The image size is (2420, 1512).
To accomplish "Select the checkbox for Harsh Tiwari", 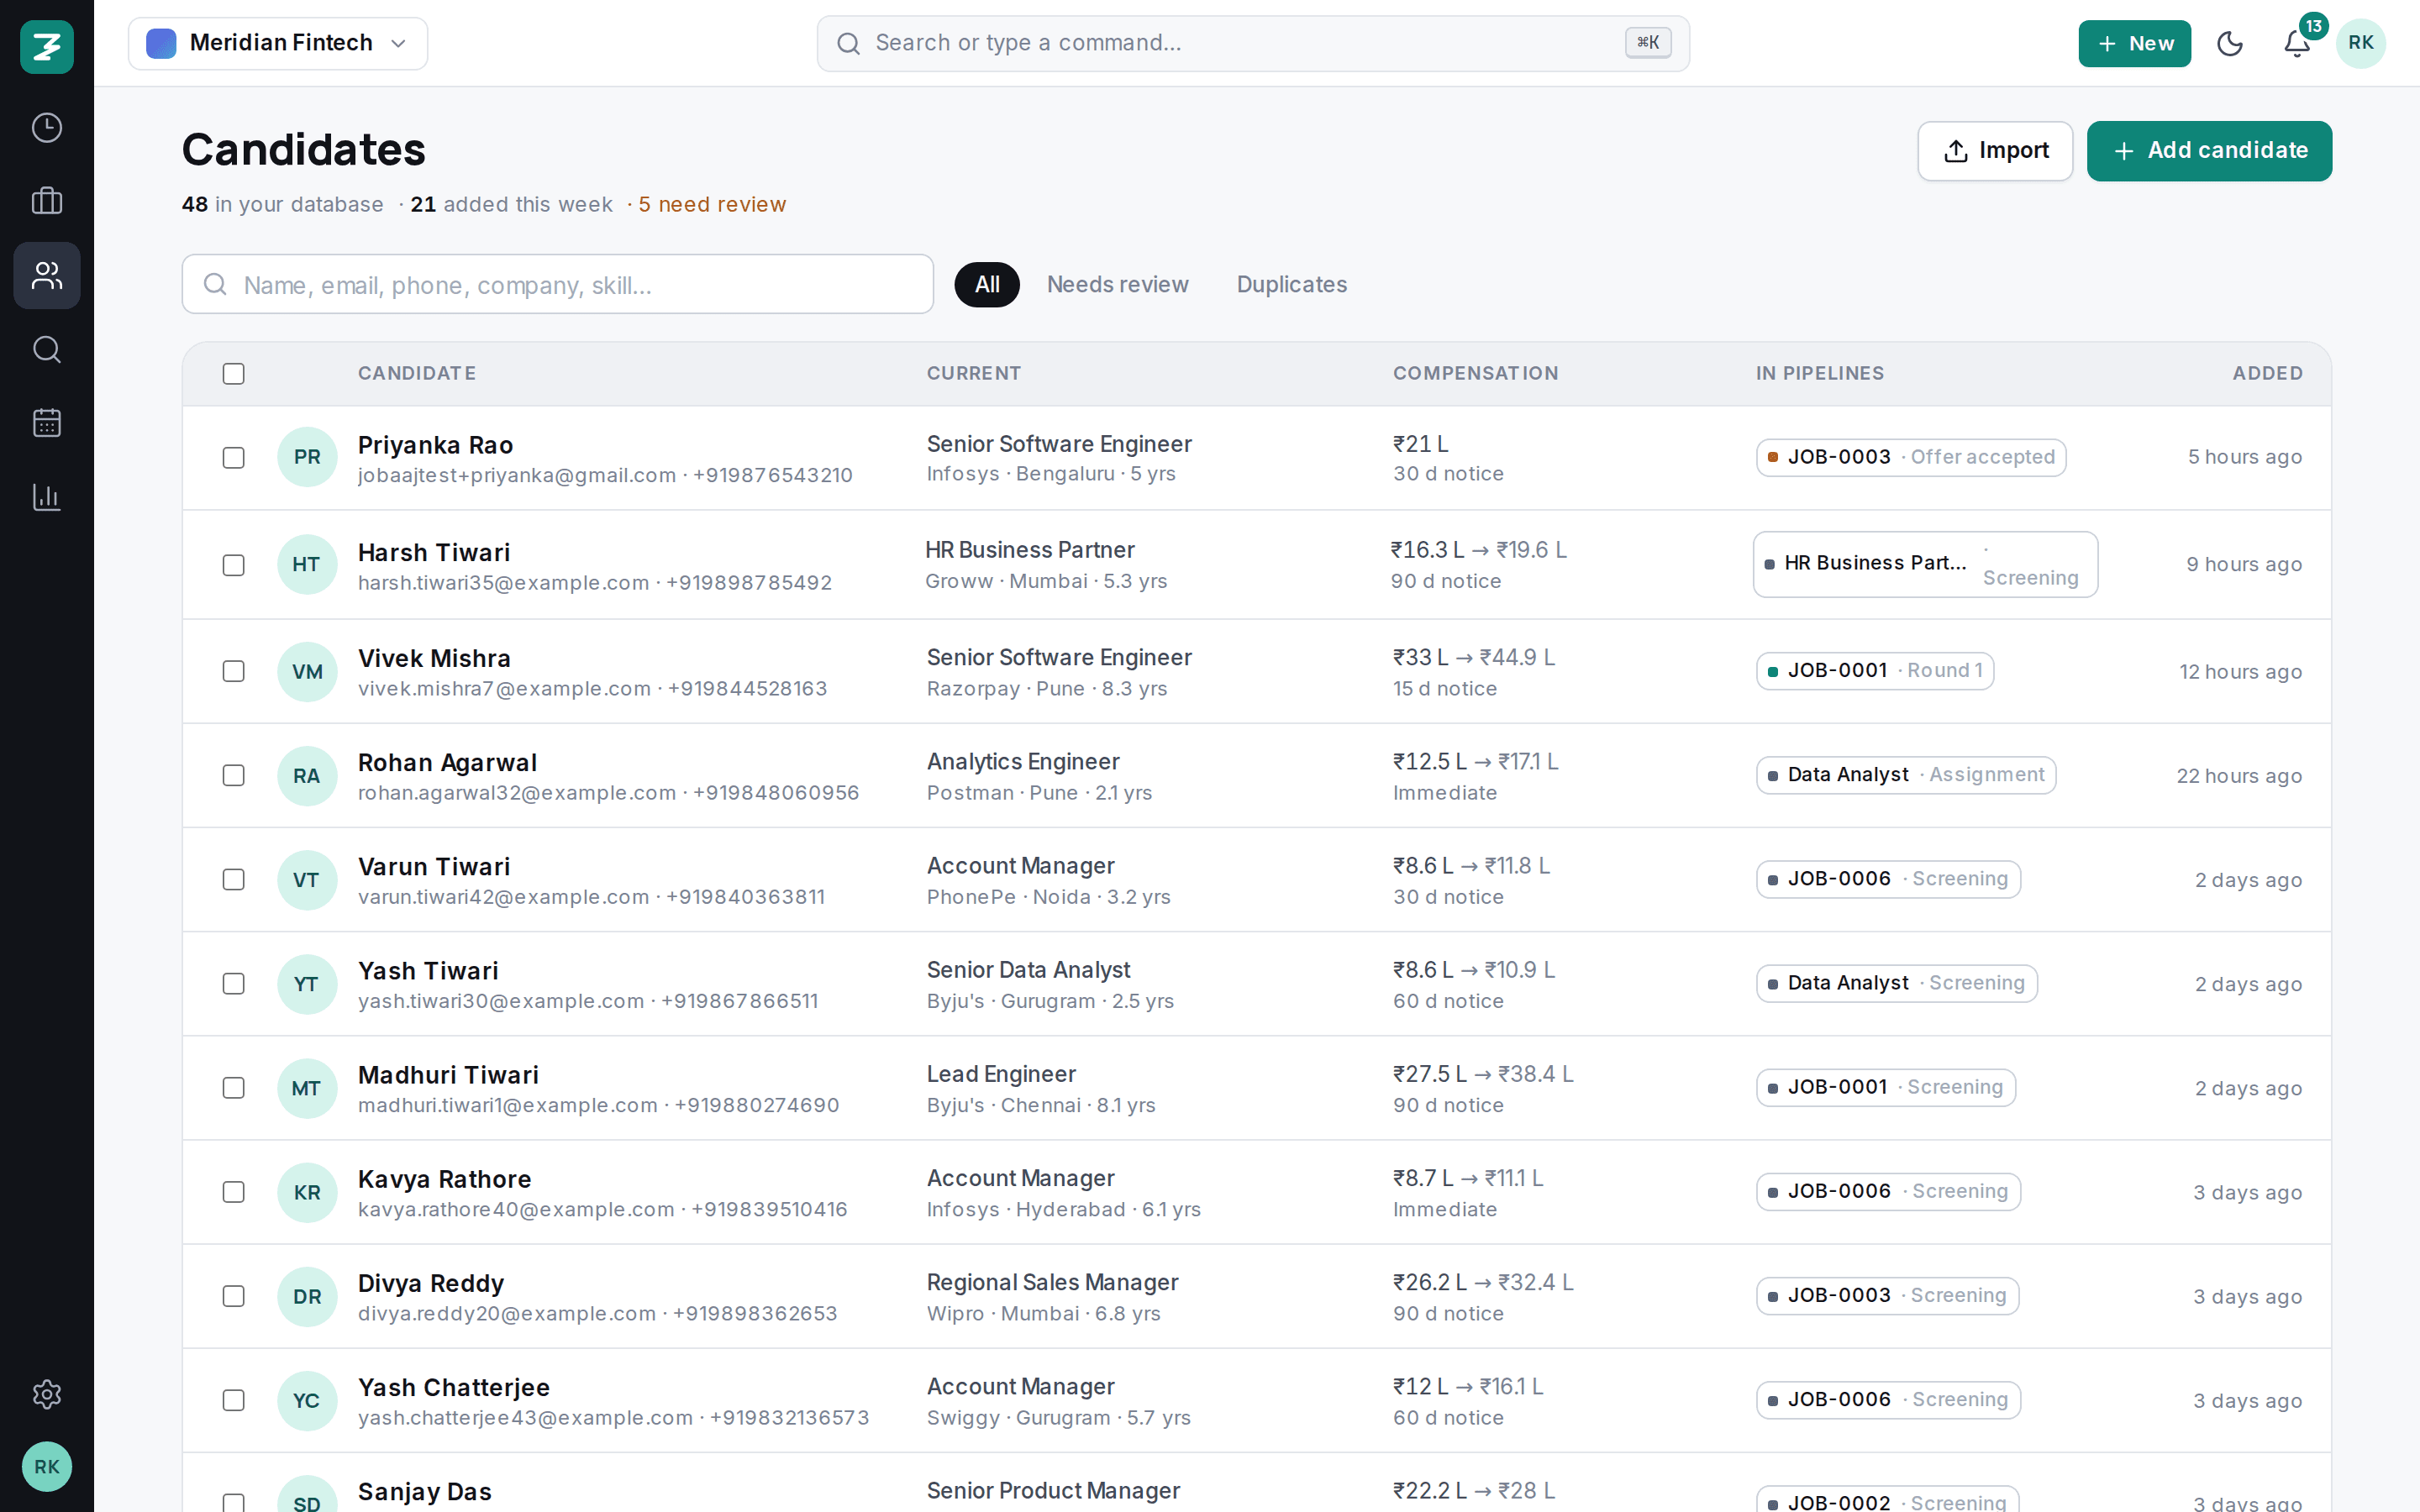I will pyautogui.click(x=234, y=565).
